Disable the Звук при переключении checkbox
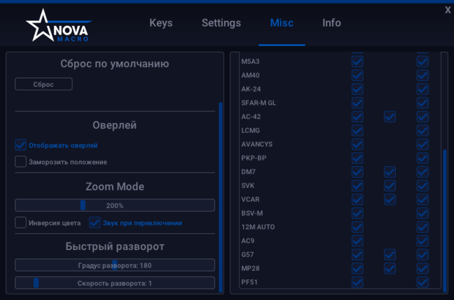Screen dimensions: 454x300 95,222
